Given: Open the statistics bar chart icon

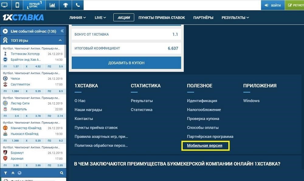Looking at the screenshot, I should point(52,5).
